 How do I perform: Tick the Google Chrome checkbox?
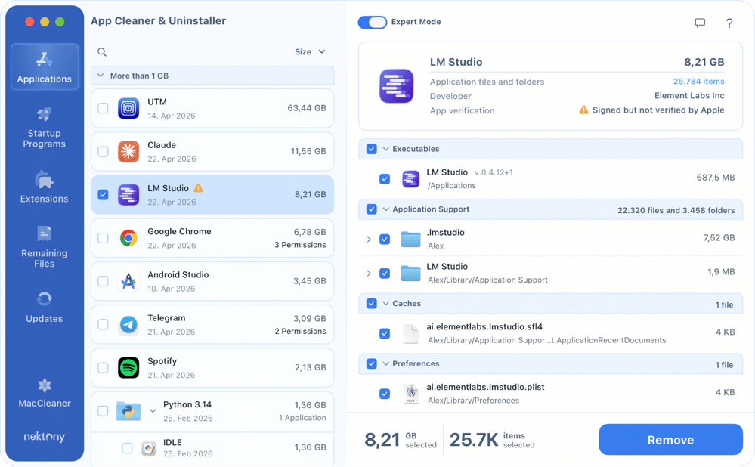click(x=103, y=238)
